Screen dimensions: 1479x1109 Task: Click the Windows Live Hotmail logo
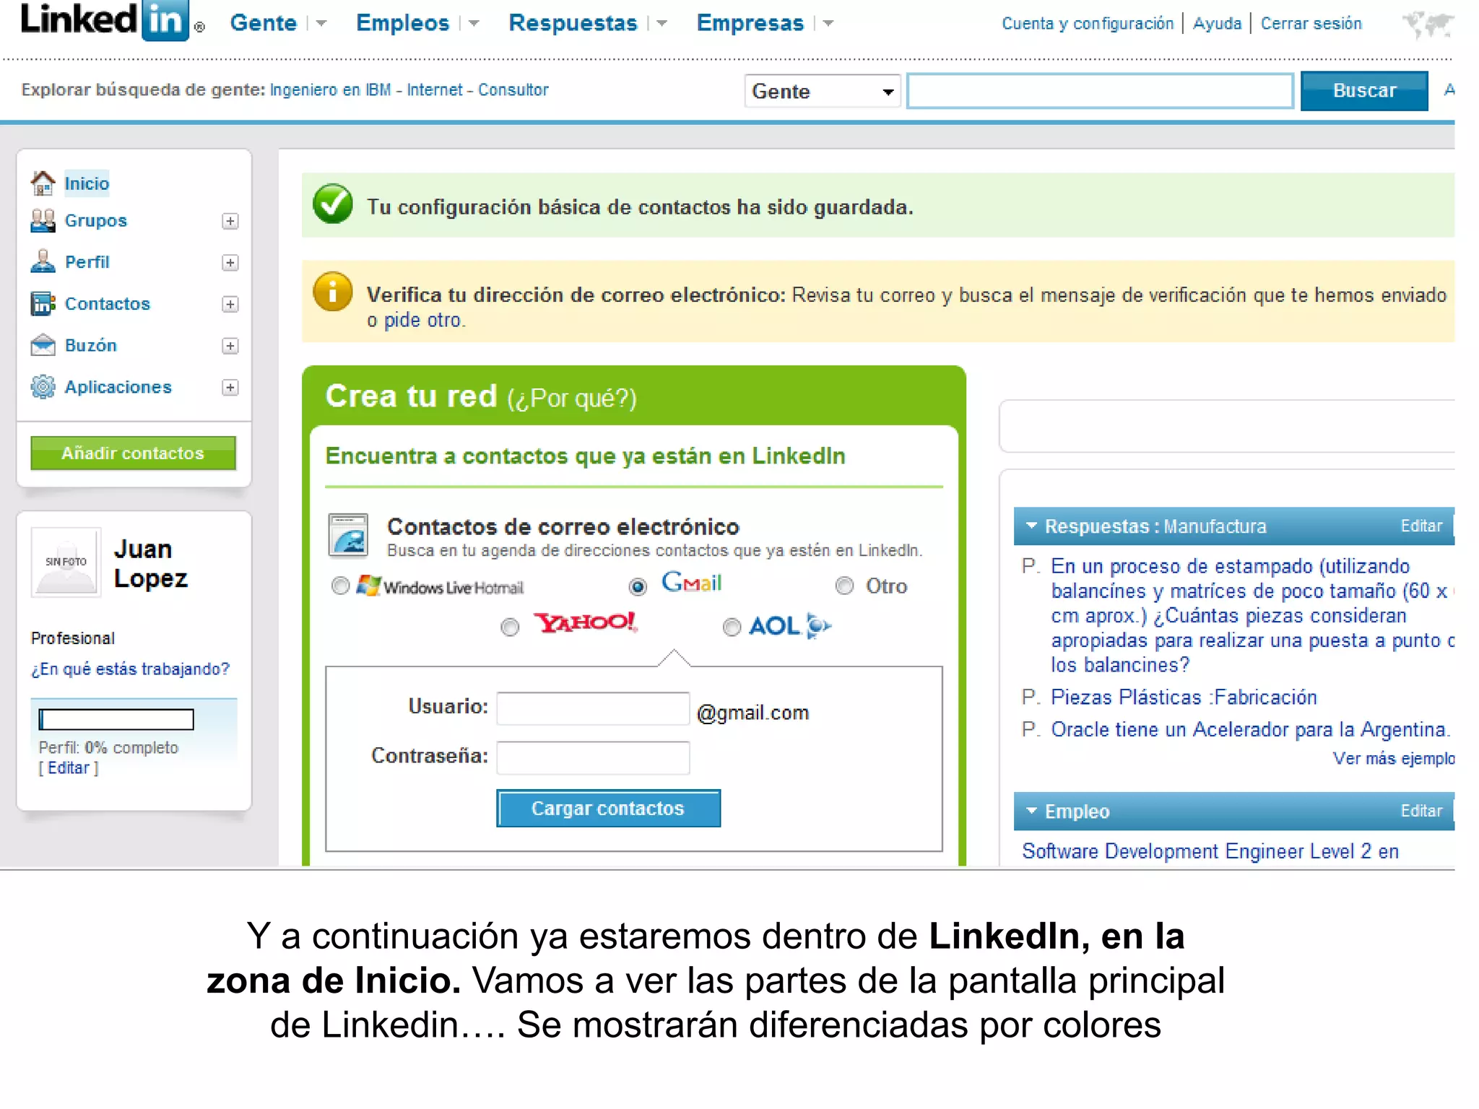coord(440,586)
